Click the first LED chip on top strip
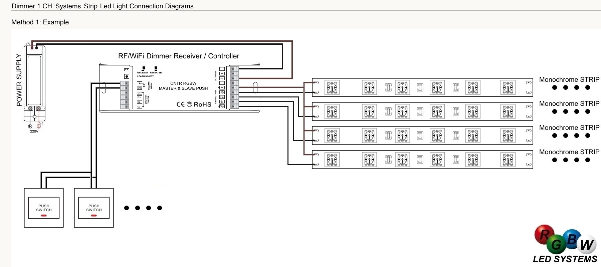This screenshot has width=601, height=267. (332, 88)
